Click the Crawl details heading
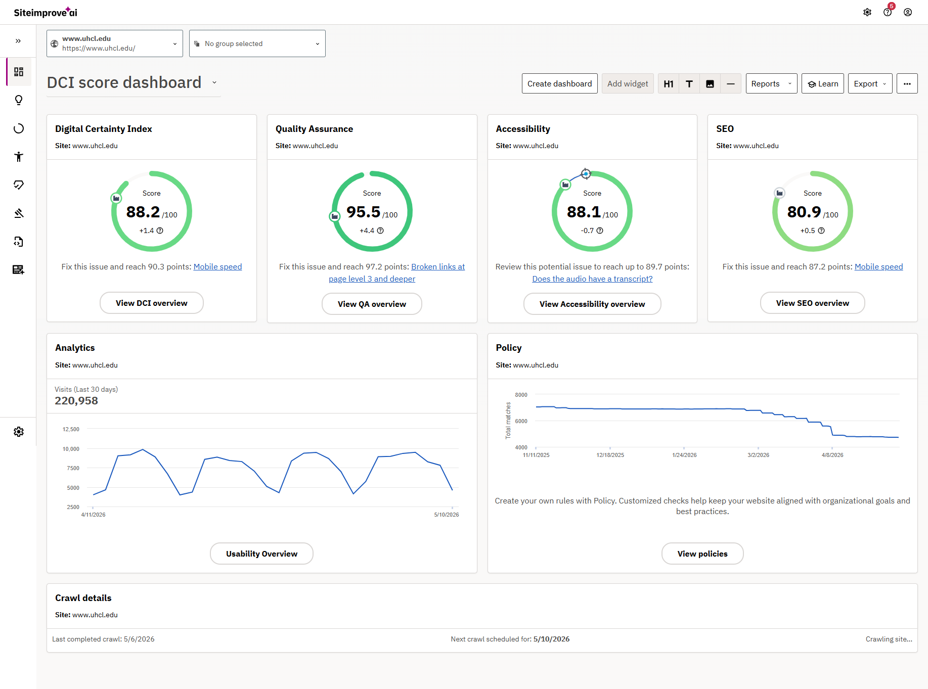The height and width of the screenshot is (689, 928). (83, 598)
